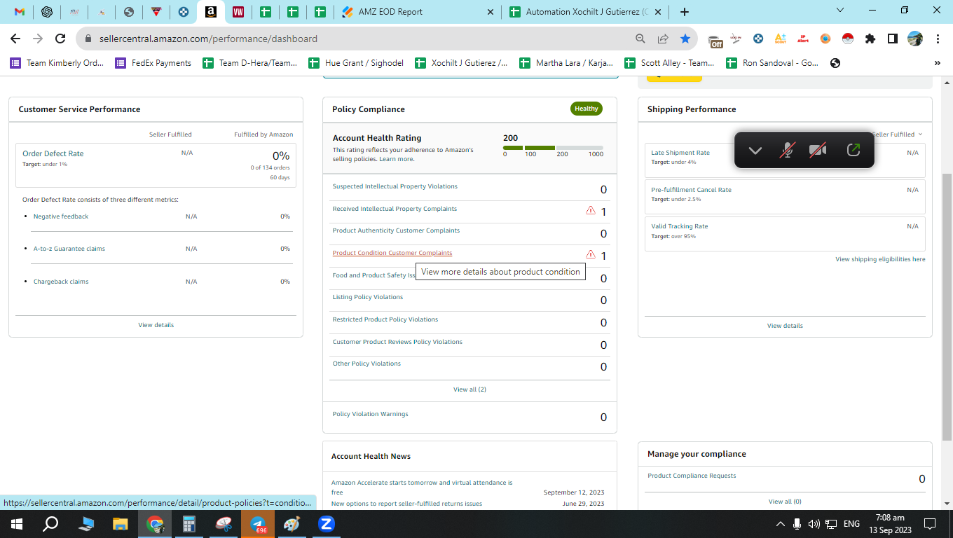Image resolution: width=953 pixels, height=538 pixels.
Task: Click the Healthy status badge
Action: point(587,109)
